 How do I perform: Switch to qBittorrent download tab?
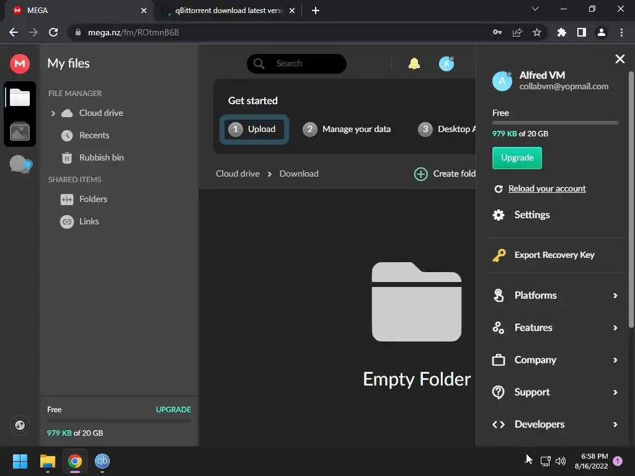[x=229, y=11]
